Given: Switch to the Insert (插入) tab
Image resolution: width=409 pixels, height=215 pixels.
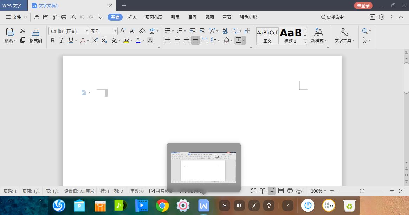Looking at the screenshot, I should (132, 17).
